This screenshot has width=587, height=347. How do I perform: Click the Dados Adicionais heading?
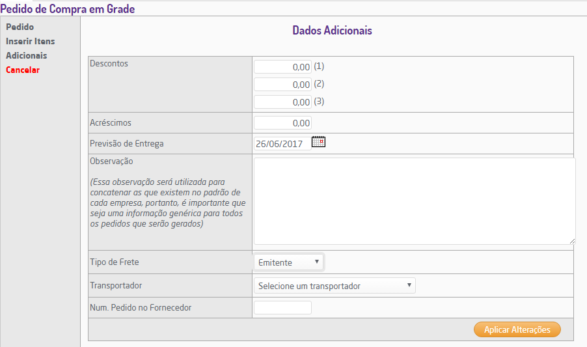point(332,31)
